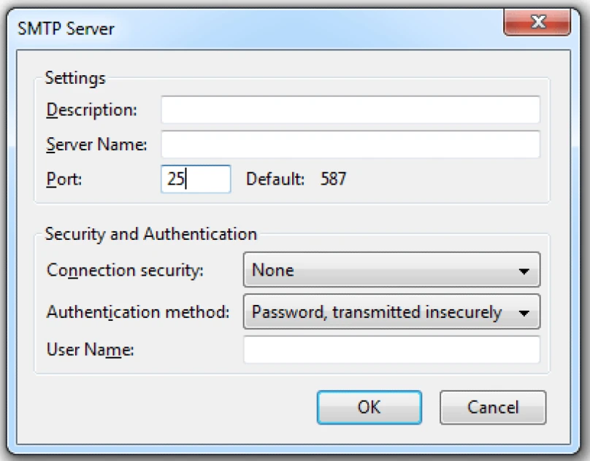Dismiss the dialog using Cancel
This screenshot has width=590, height=461.
coord(492,407)
